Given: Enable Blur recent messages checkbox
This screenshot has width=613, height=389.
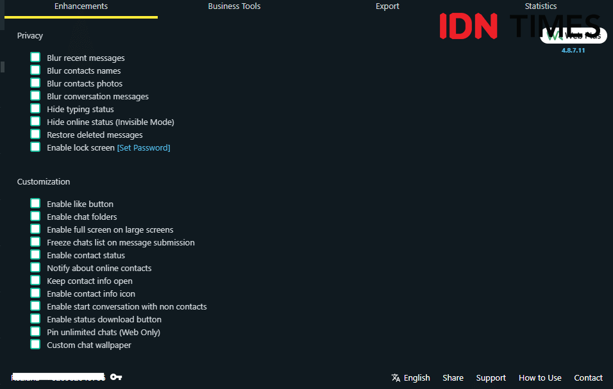Looking at the screenshot, I should pos(35,58).
